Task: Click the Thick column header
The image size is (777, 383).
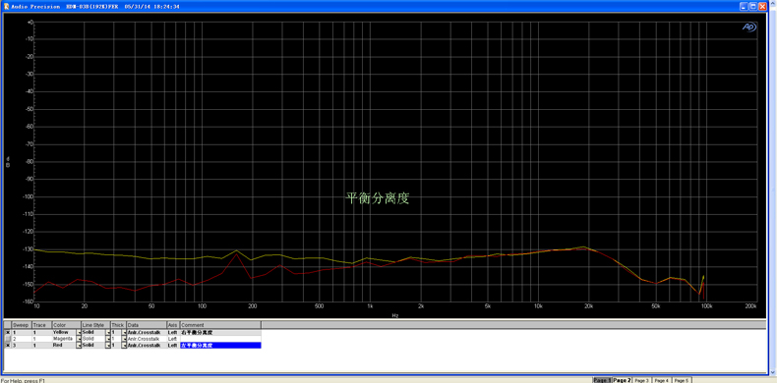Action: [118, 325]
